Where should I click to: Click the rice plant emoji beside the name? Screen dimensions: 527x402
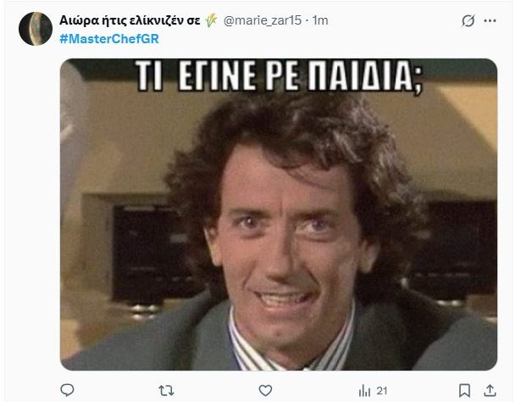(211, 21)
